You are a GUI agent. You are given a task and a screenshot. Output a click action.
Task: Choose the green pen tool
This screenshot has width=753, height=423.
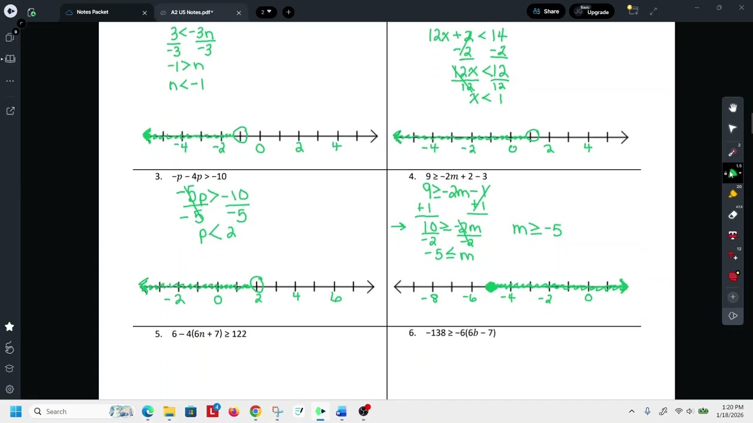click(732, 173)
